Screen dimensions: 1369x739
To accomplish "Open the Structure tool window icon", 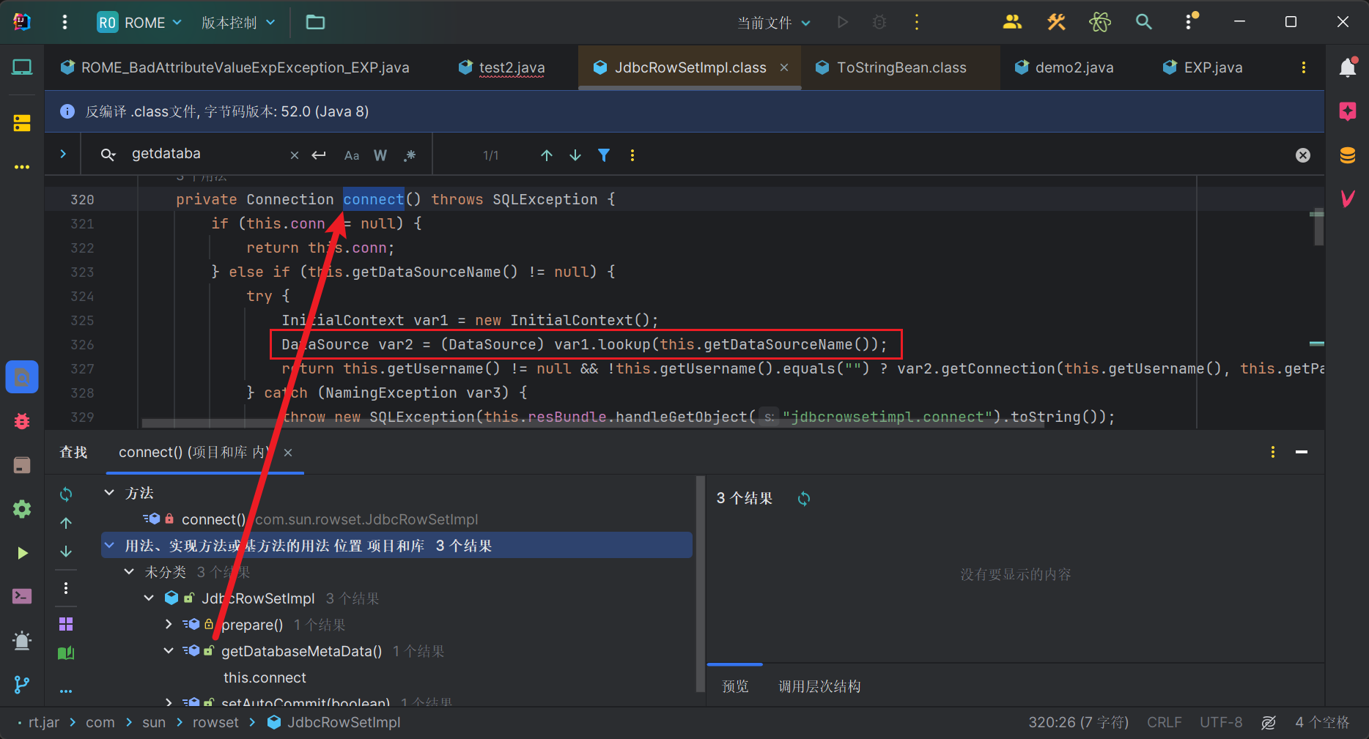I will point(22,123).
